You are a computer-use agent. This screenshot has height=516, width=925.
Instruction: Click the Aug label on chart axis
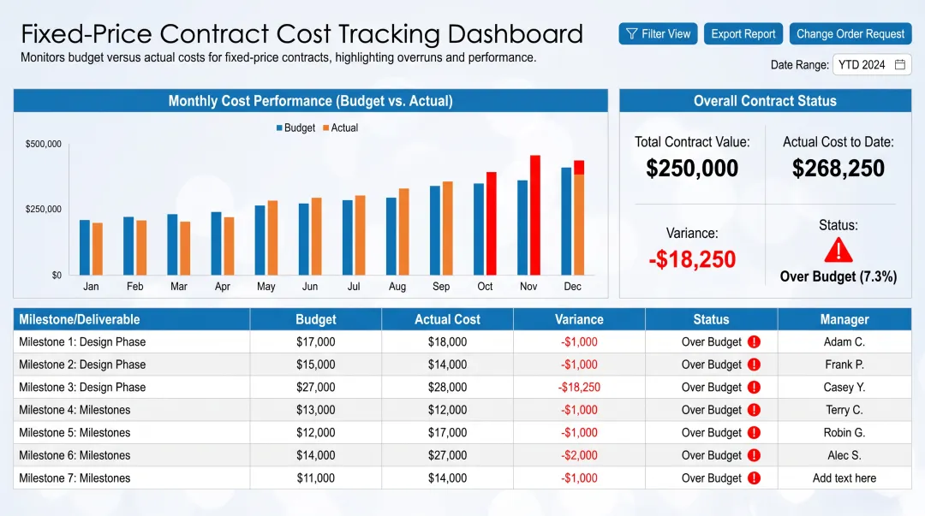397,287
